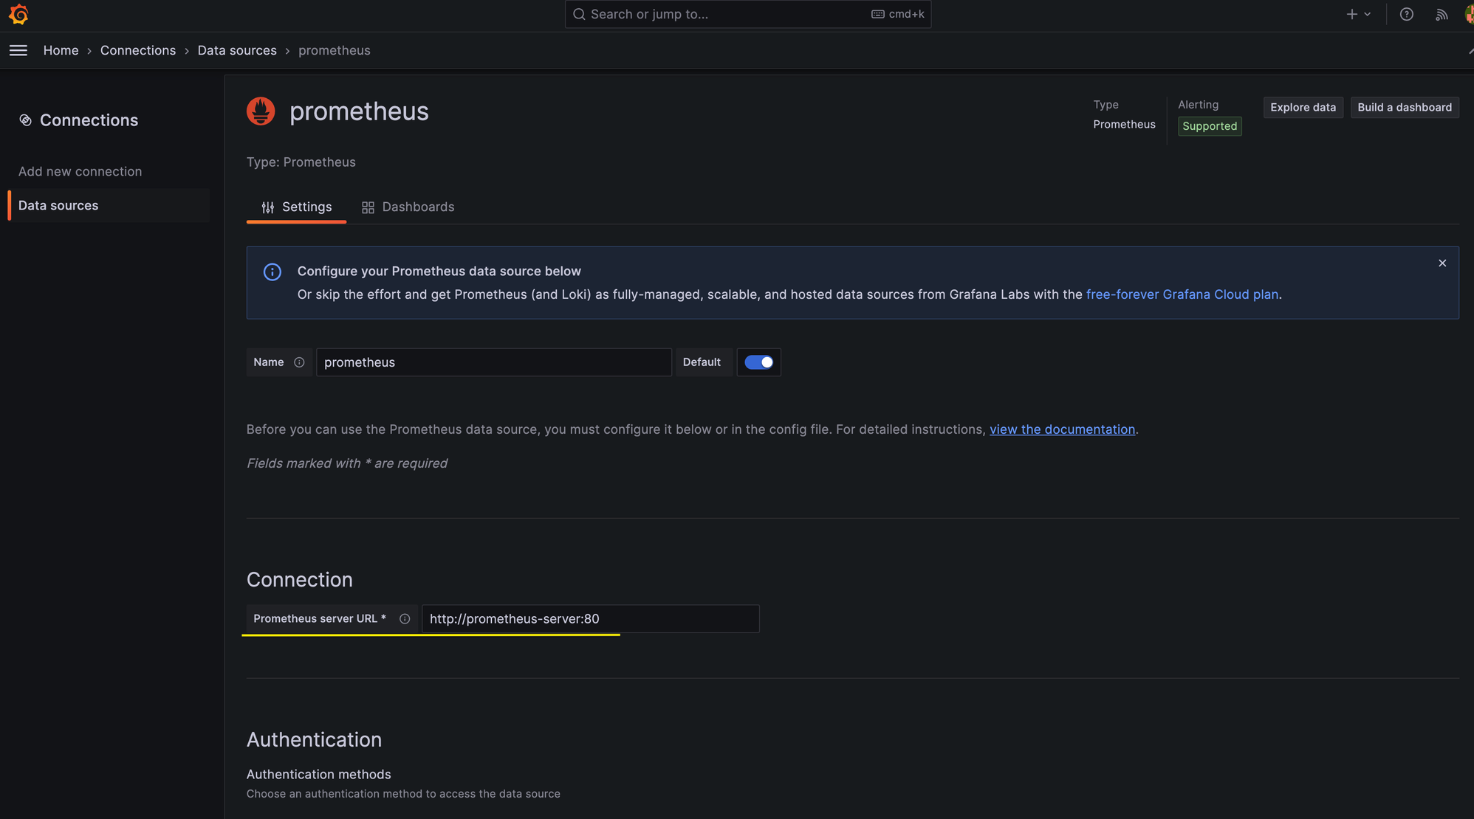Click the Explore data button
Screen dimensions: 1474x819
pos(1303,108)
